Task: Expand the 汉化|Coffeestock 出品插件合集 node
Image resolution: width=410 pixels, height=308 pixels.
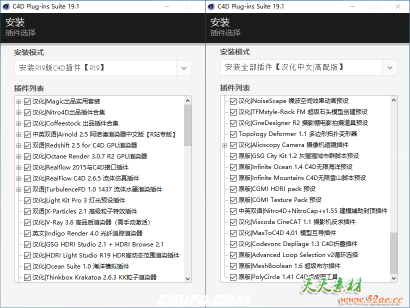Action: 19,123
